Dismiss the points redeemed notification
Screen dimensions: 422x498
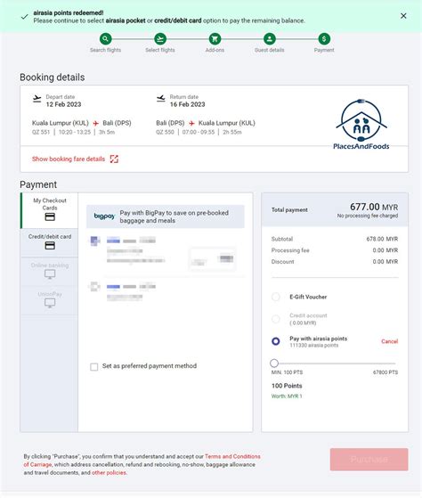click(x=403, y=16)
